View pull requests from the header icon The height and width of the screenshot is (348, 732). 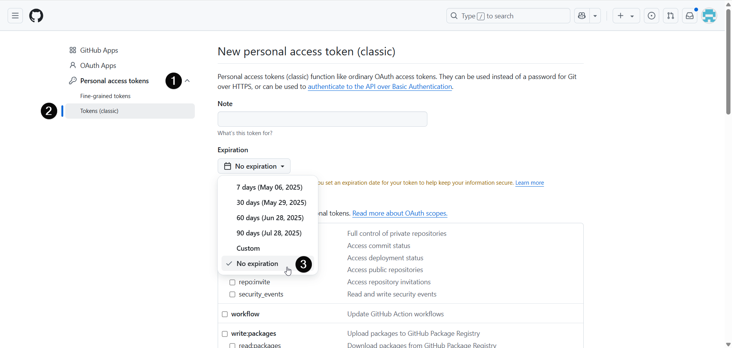671,16
